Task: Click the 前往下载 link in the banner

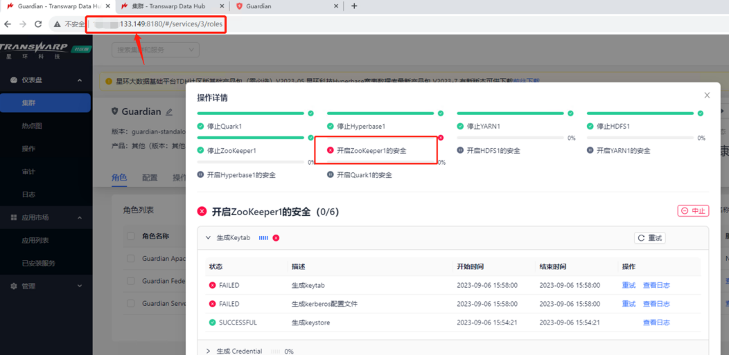Action: pos(526,81)
